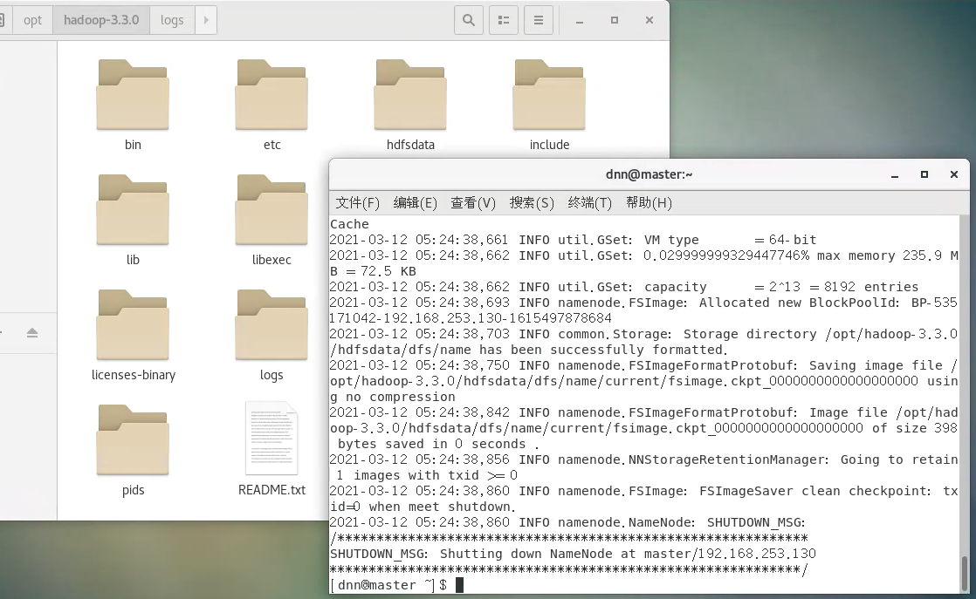The height and width of the screenshot is (599, 976).
Task: Close the terminal window
Action: (x=953, y=174)
